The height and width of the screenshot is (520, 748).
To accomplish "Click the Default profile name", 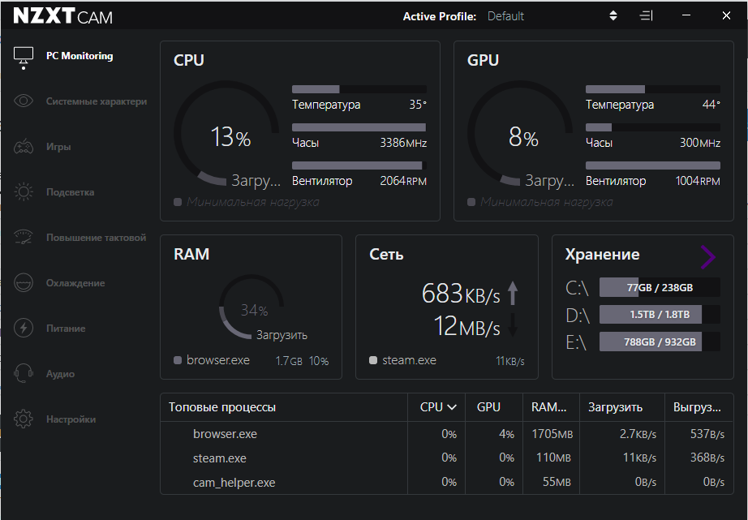I will point(505,16).
